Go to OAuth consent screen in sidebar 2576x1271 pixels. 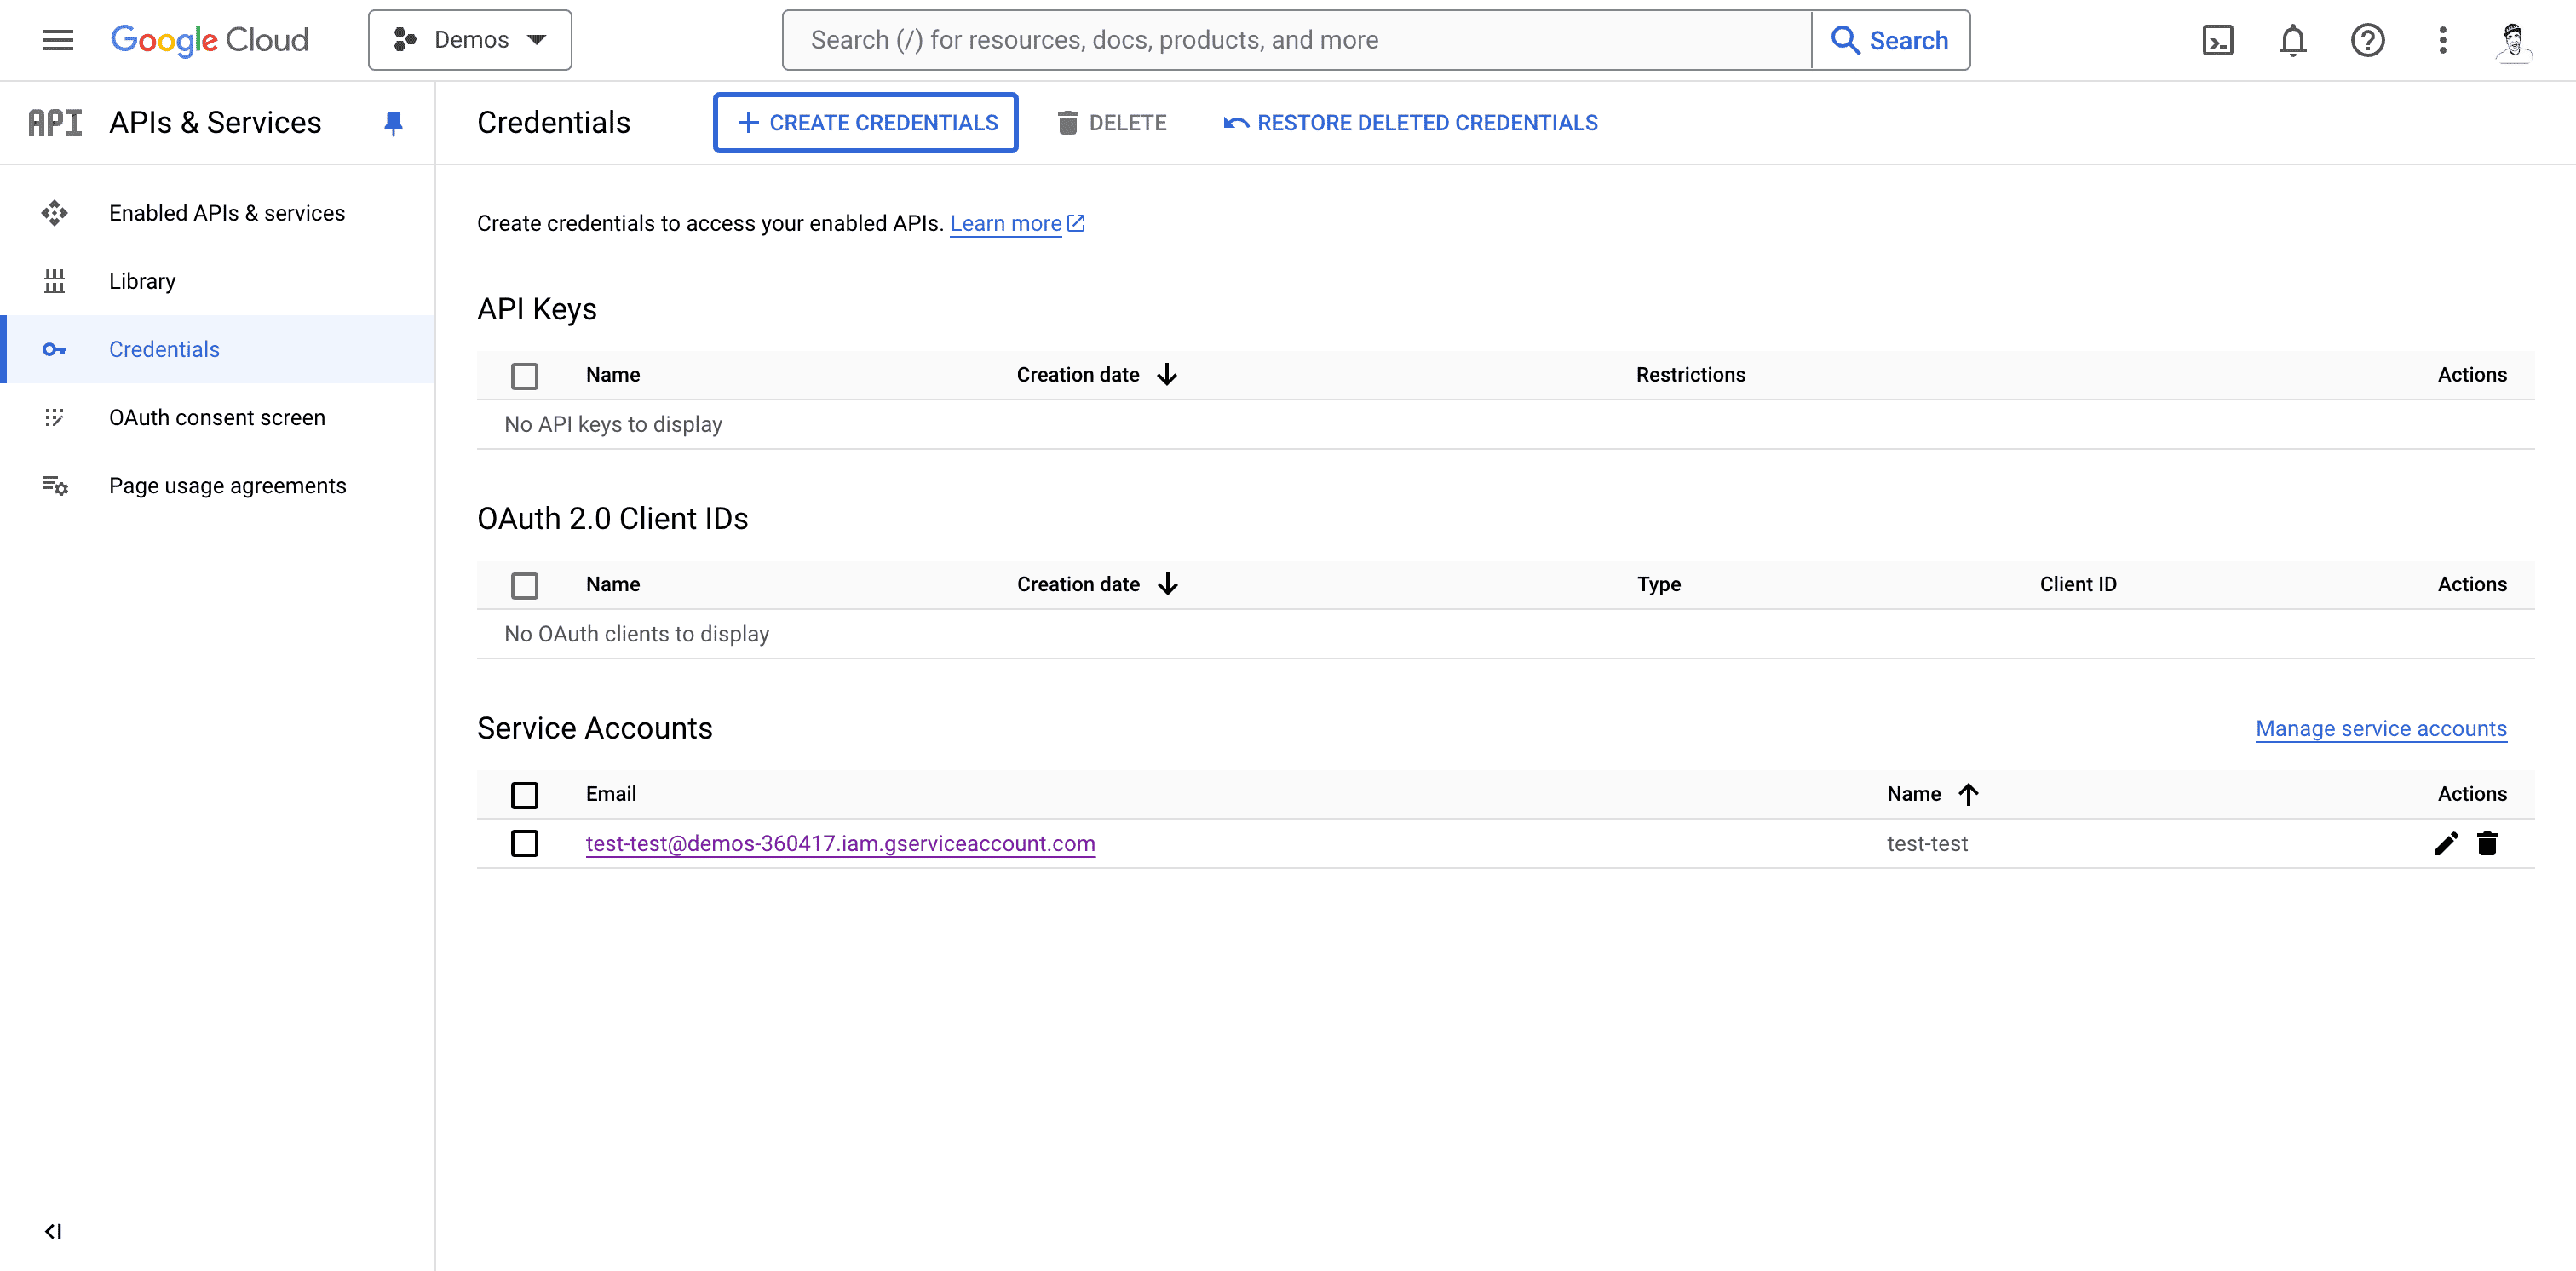217,417
